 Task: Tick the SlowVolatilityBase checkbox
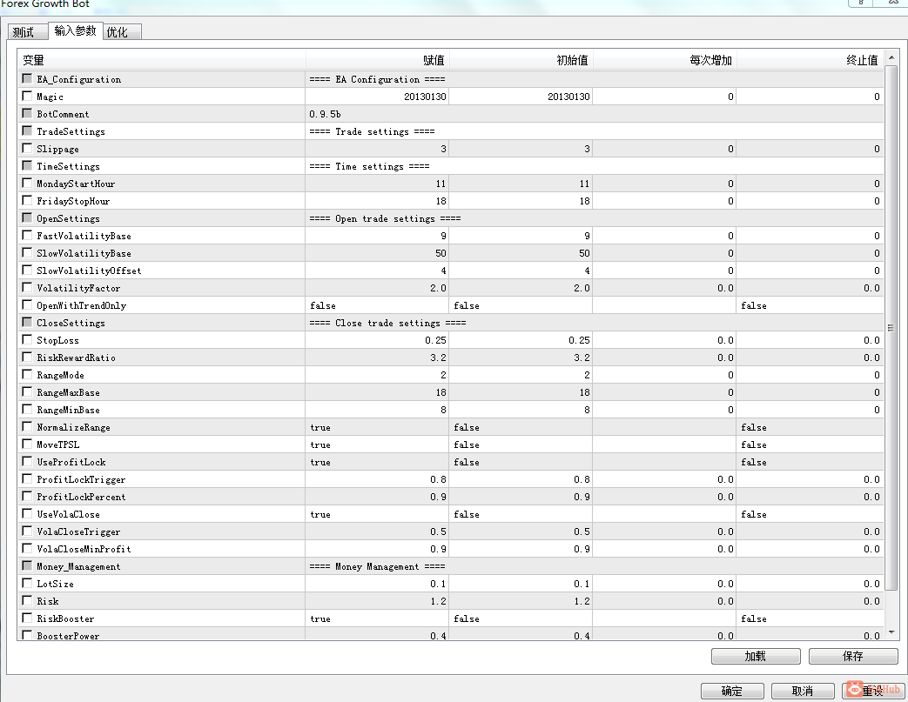(27, 252)
